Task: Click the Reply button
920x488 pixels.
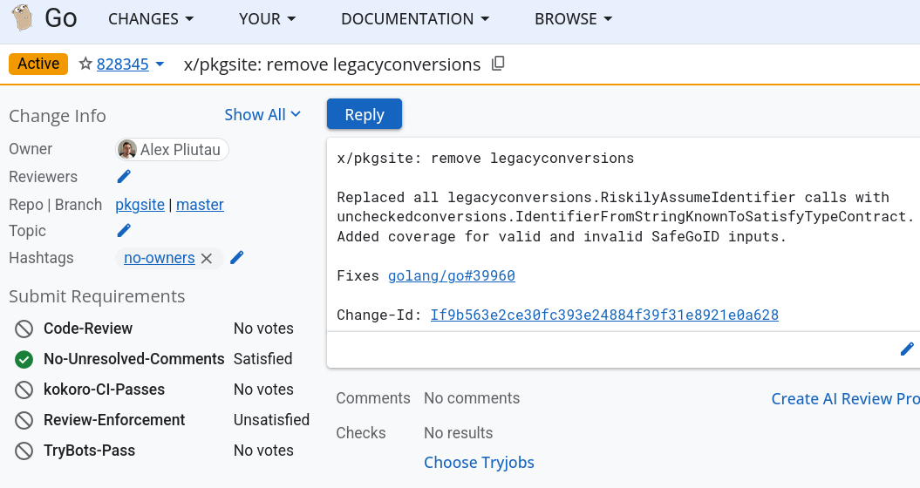Action: point(365,114)
